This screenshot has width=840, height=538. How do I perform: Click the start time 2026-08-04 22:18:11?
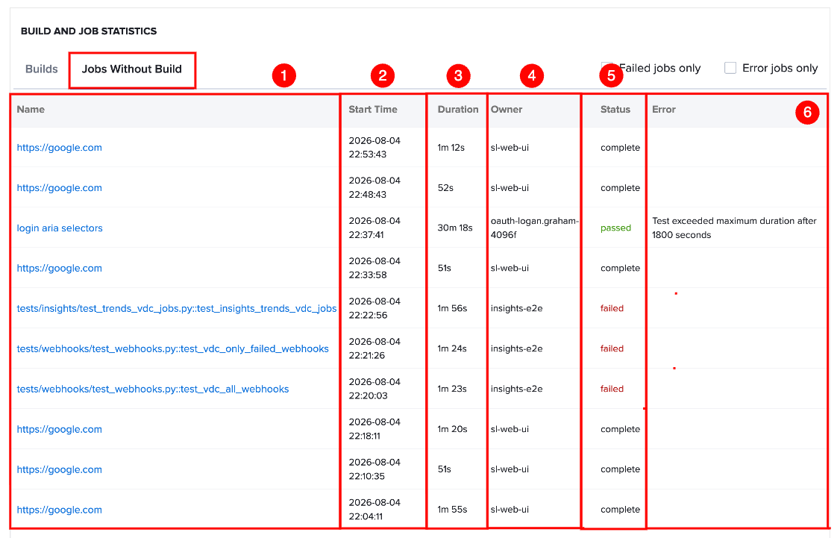tap(374, 429)
